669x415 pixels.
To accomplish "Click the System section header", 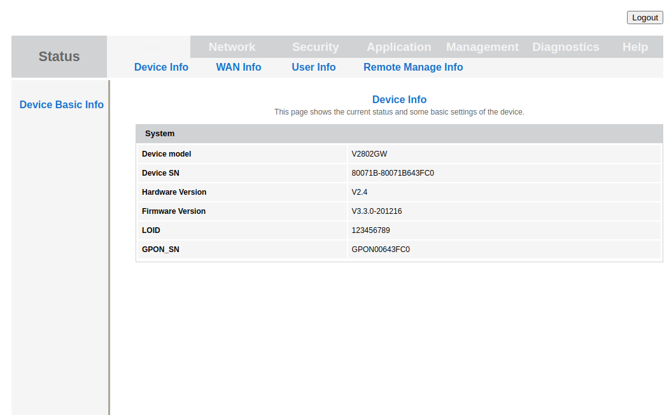I will (160, 134).
